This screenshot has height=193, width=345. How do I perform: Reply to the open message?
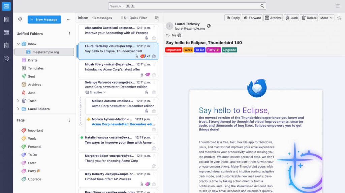233,18
